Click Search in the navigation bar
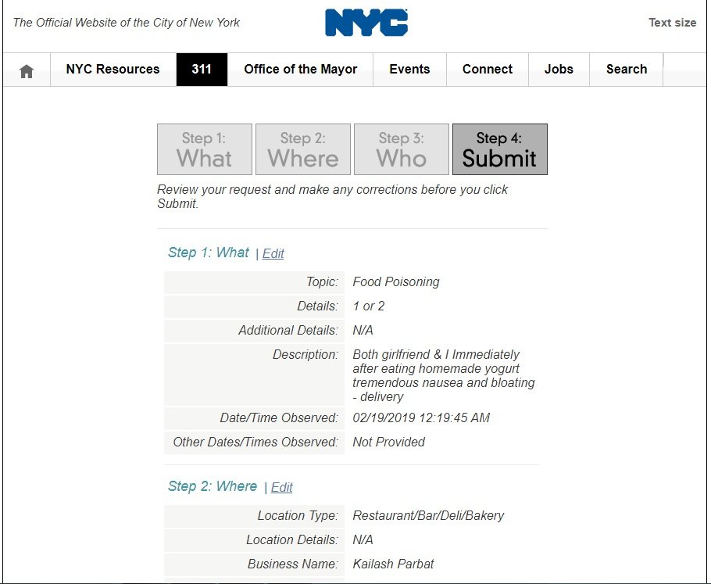Image resolution: width=711 pixels, height=584 pixels. [627, 70]
